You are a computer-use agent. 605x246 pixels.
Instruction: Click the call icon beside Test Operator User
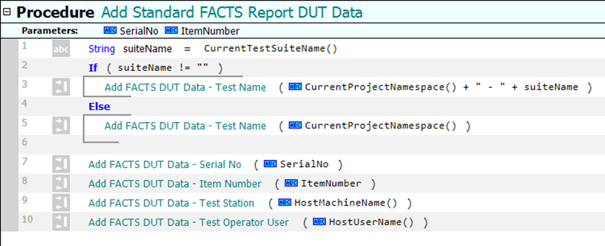coord(61,223)
